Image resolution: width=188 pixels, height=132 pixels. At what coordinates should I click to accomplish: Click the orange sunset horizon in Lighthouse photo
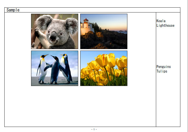point(120,29)
